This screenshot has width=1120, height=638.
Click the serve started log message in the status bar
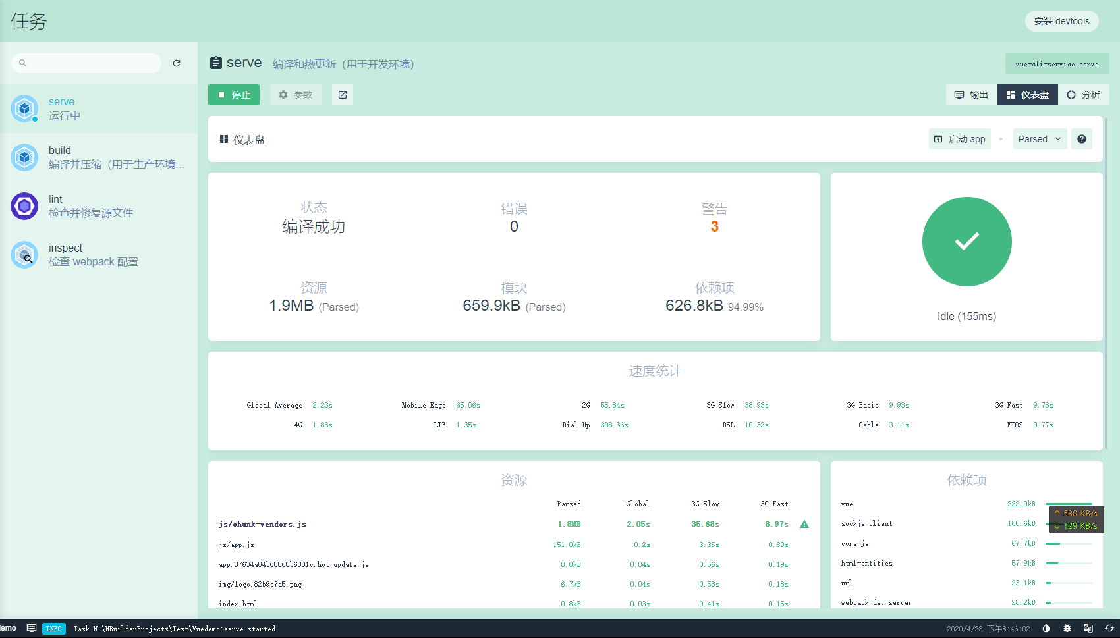pyautogui.click(x=175, y=629)
